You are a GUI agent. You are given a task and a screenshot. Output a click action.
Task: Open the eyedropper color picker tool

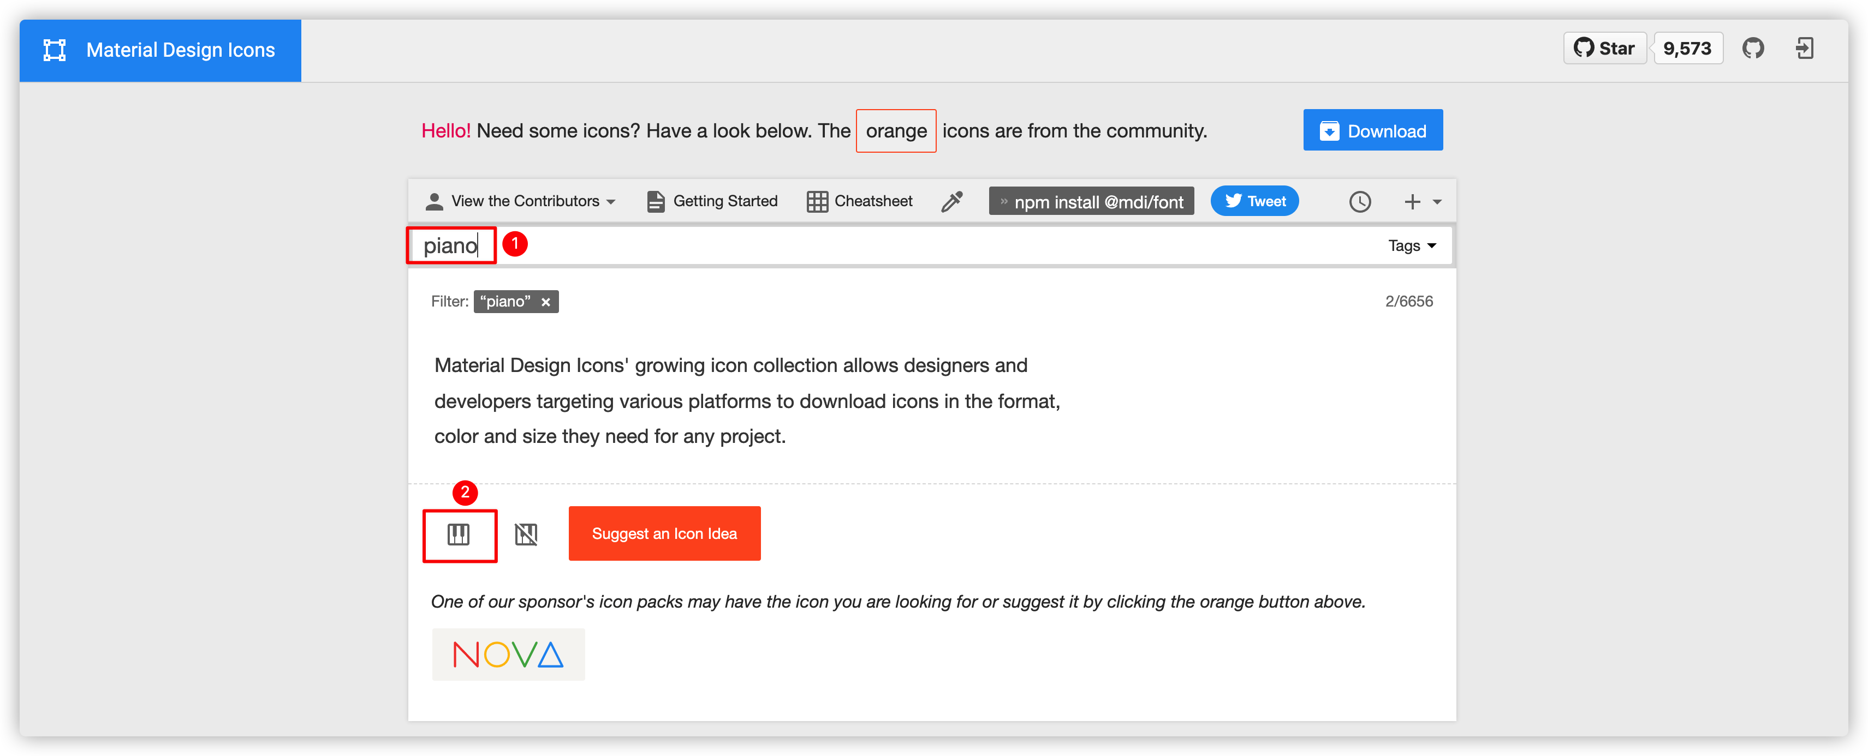click(951, 201)
